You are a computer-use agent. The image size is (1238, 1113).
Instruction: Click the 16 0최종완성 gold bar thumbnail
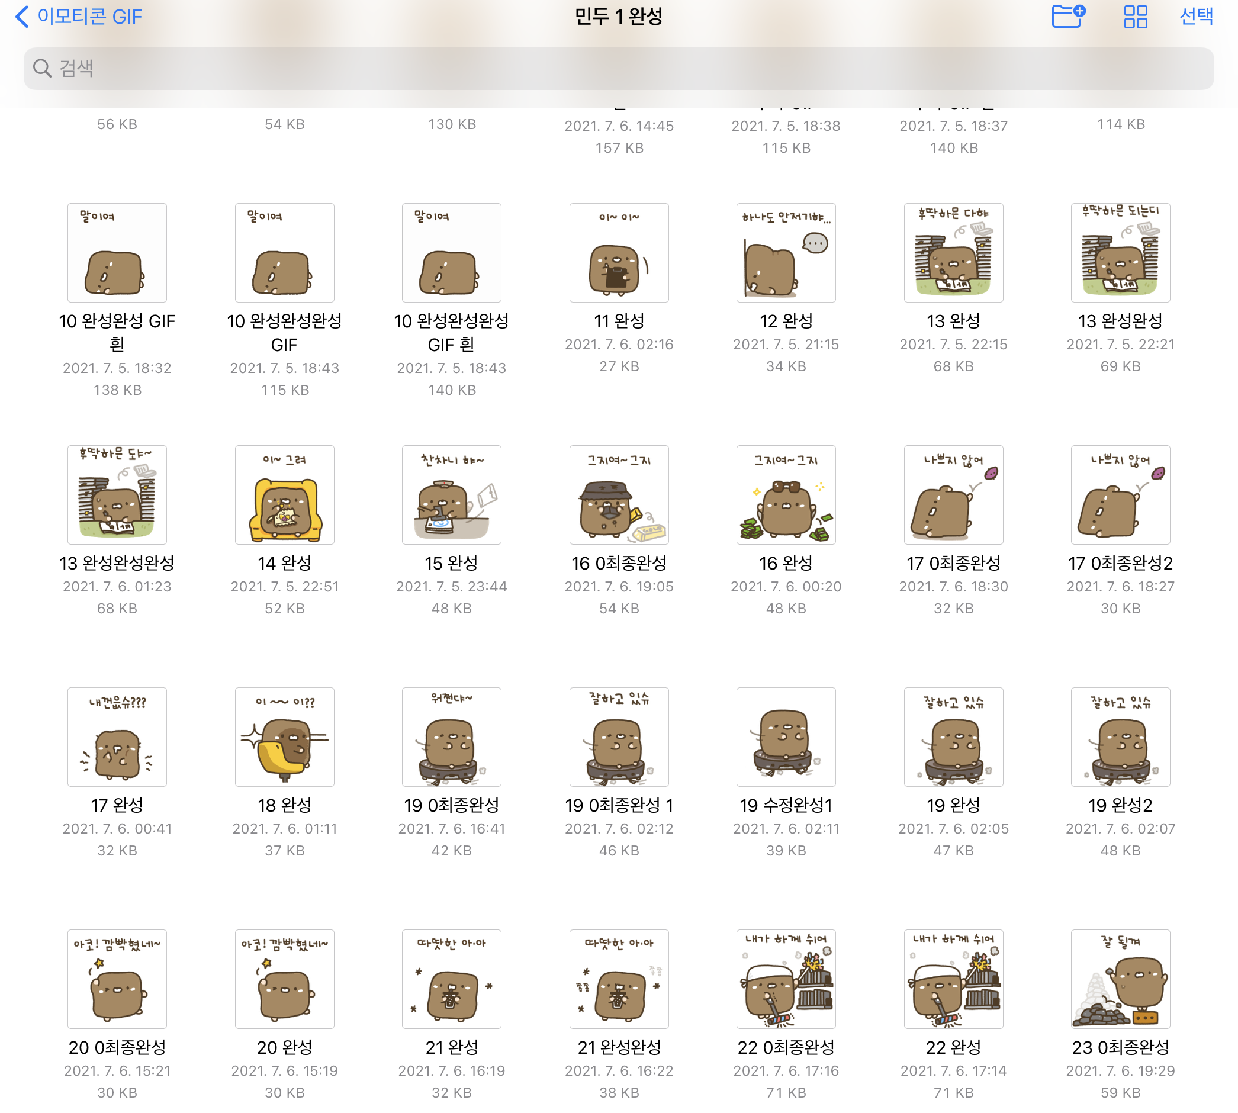point(619,495)
